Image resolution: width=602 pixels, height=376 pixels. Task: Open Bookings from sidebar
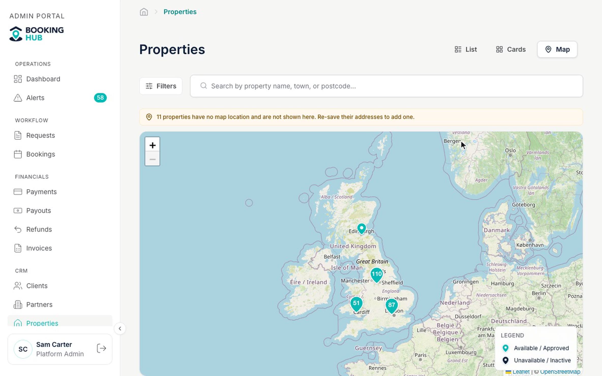click(60, 154)
